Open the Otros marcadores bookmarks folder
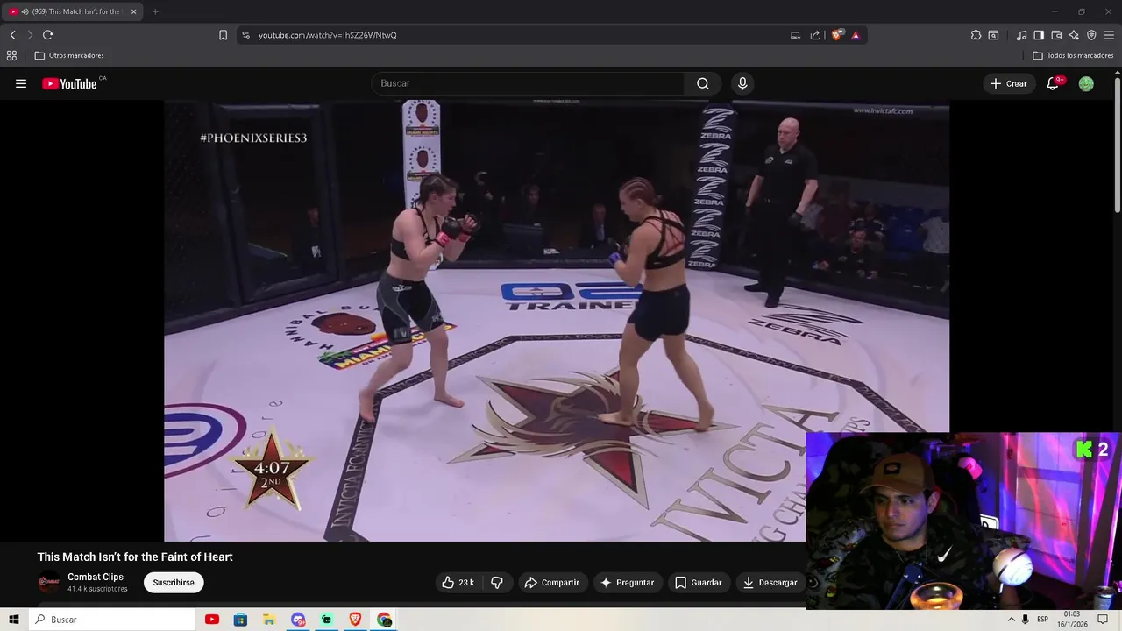The height and width of the screenshot is (631, 1122). (x=69, y=55)
